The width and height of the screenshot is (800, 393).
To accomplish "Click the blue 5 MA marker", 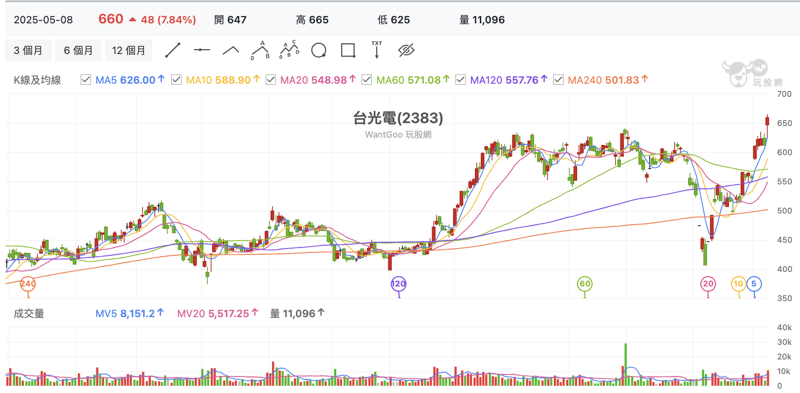I will 754,284.
